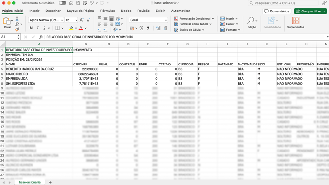Toggle align text right

(111, 24)
